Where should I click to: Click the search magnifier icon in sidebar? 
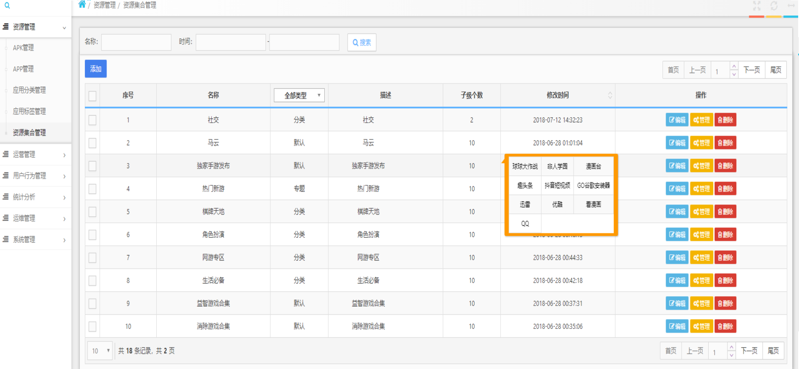click(x=7, y=5)
